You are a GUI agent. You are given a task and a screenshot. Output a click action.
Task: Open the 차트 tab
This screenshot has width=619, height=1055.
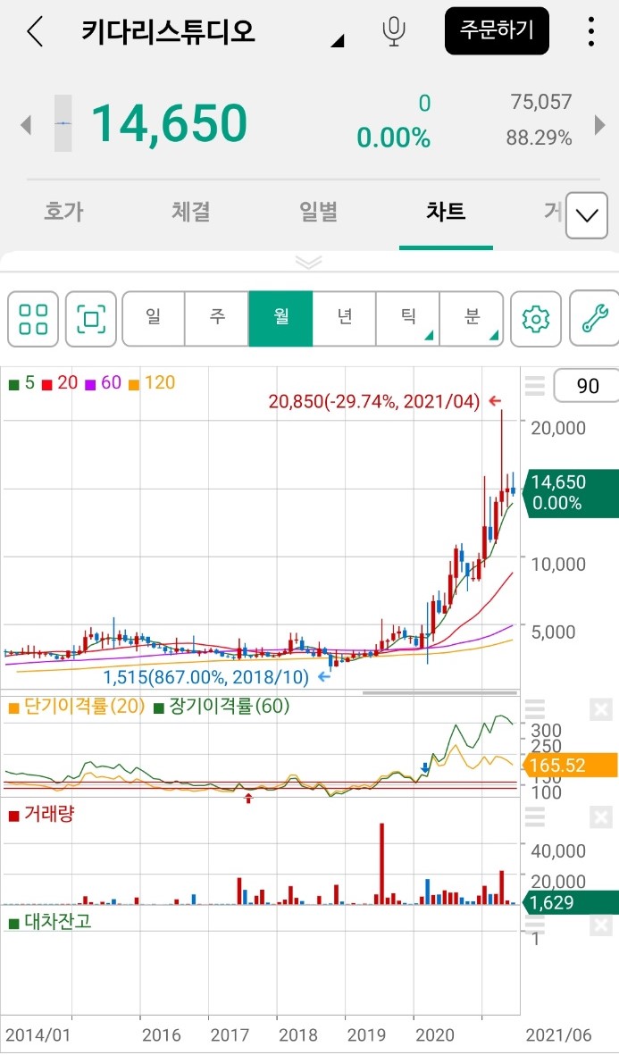(x=446, y=212)
